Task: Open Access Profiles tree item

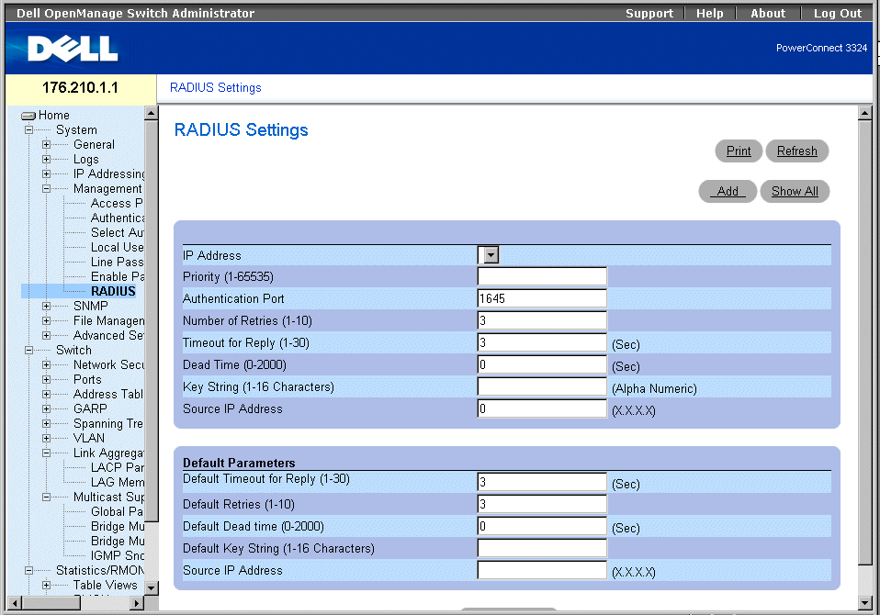Action: 117,204
